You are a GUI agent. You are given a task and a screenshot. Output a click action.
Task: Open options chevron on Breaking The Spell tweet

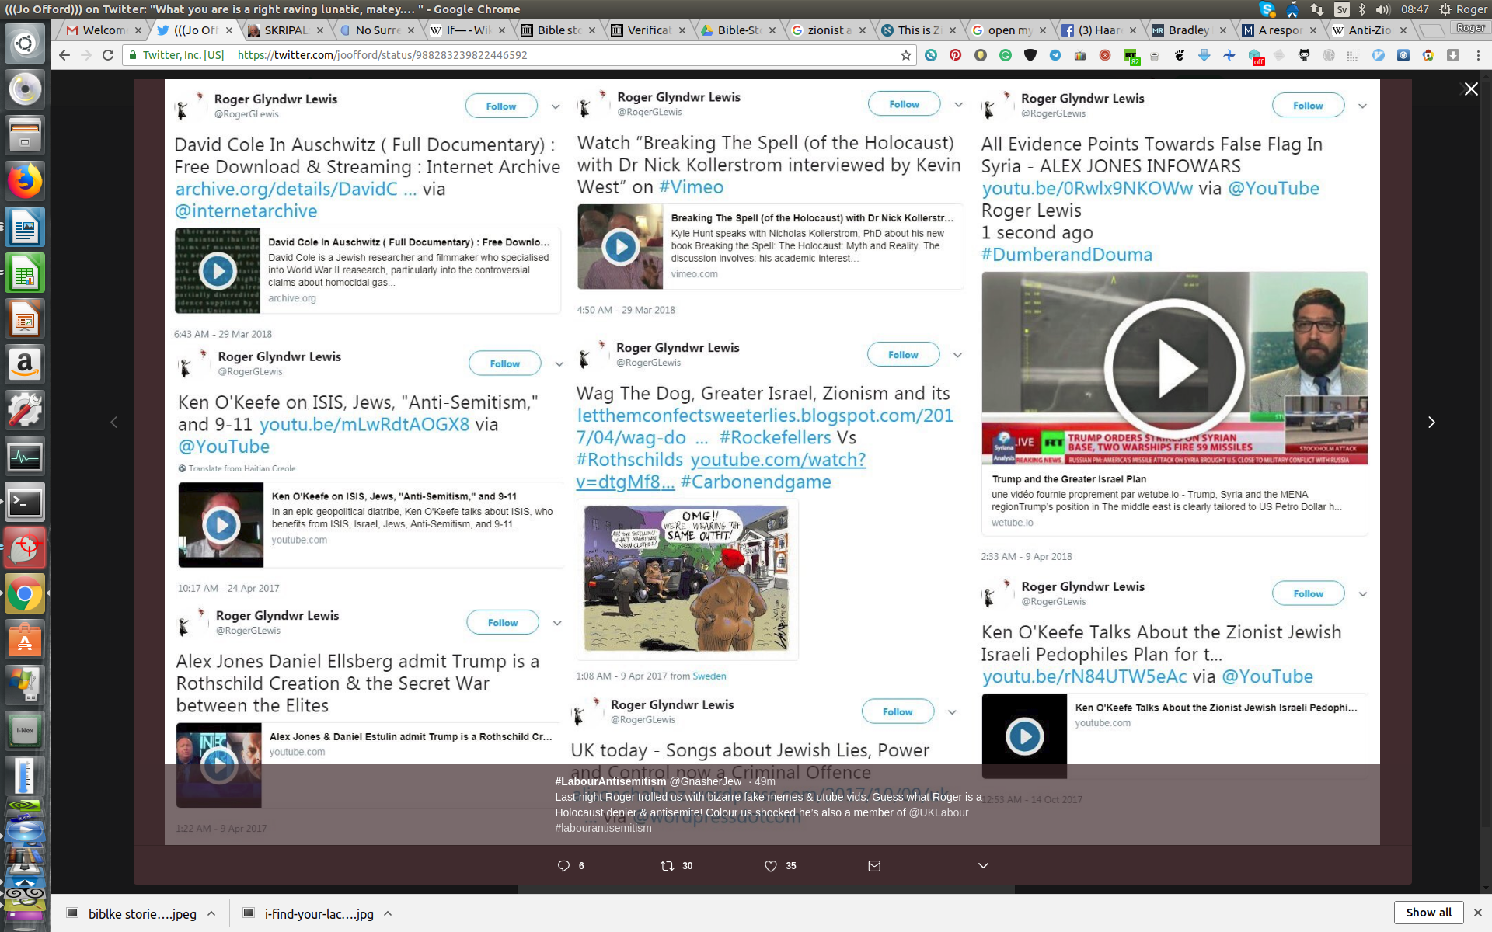959,104
